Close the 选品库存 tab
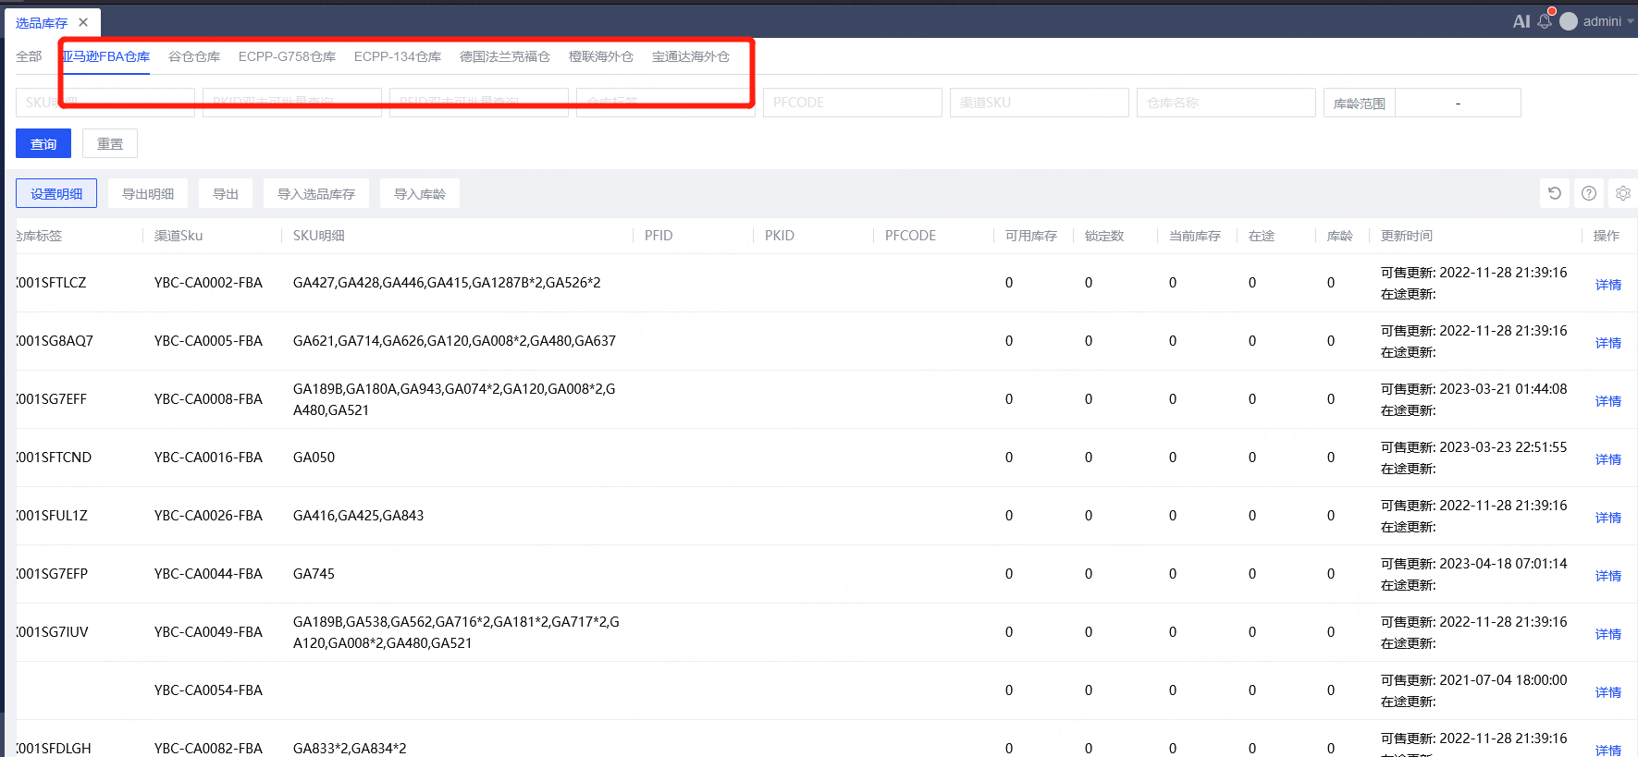The width and height of the screenshot is (1638, 757). (x=83, y=22)
